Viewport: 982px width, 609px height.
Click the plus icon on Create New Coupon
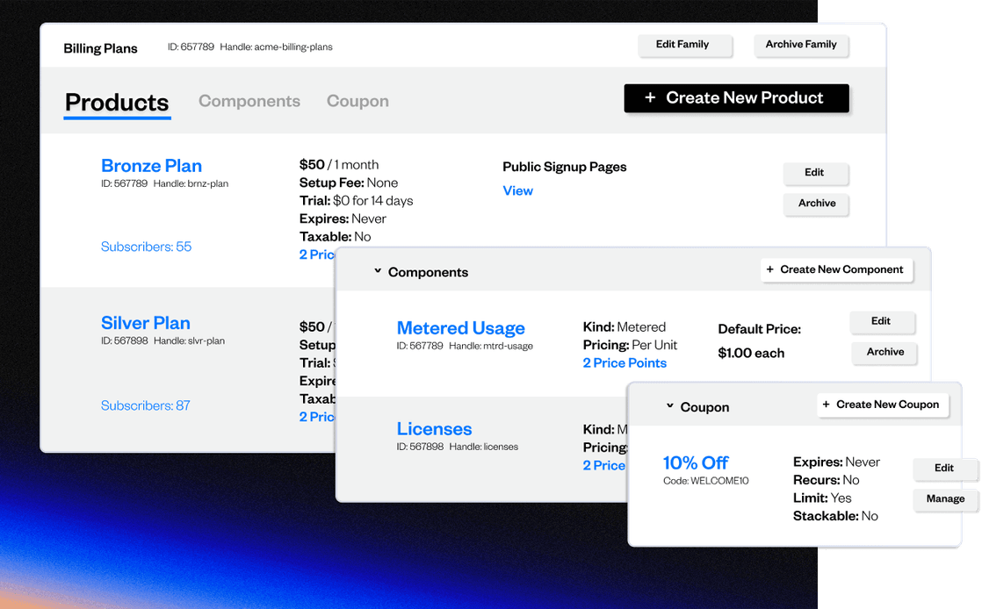(826, 405)
